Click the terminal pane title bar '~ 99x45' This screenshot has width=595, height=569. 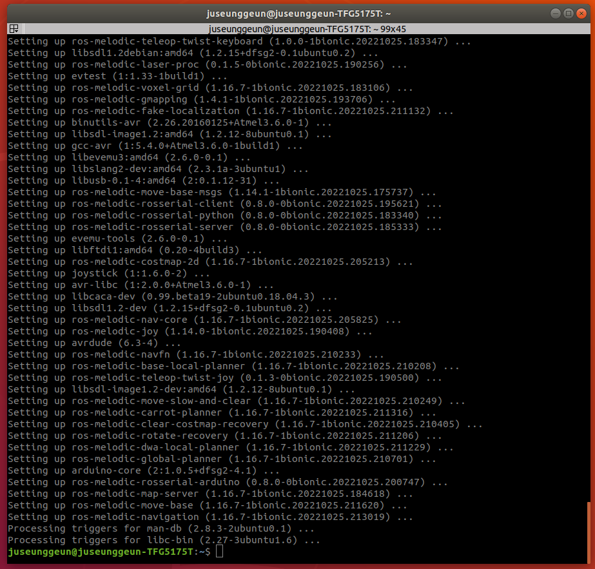[307, 29]
